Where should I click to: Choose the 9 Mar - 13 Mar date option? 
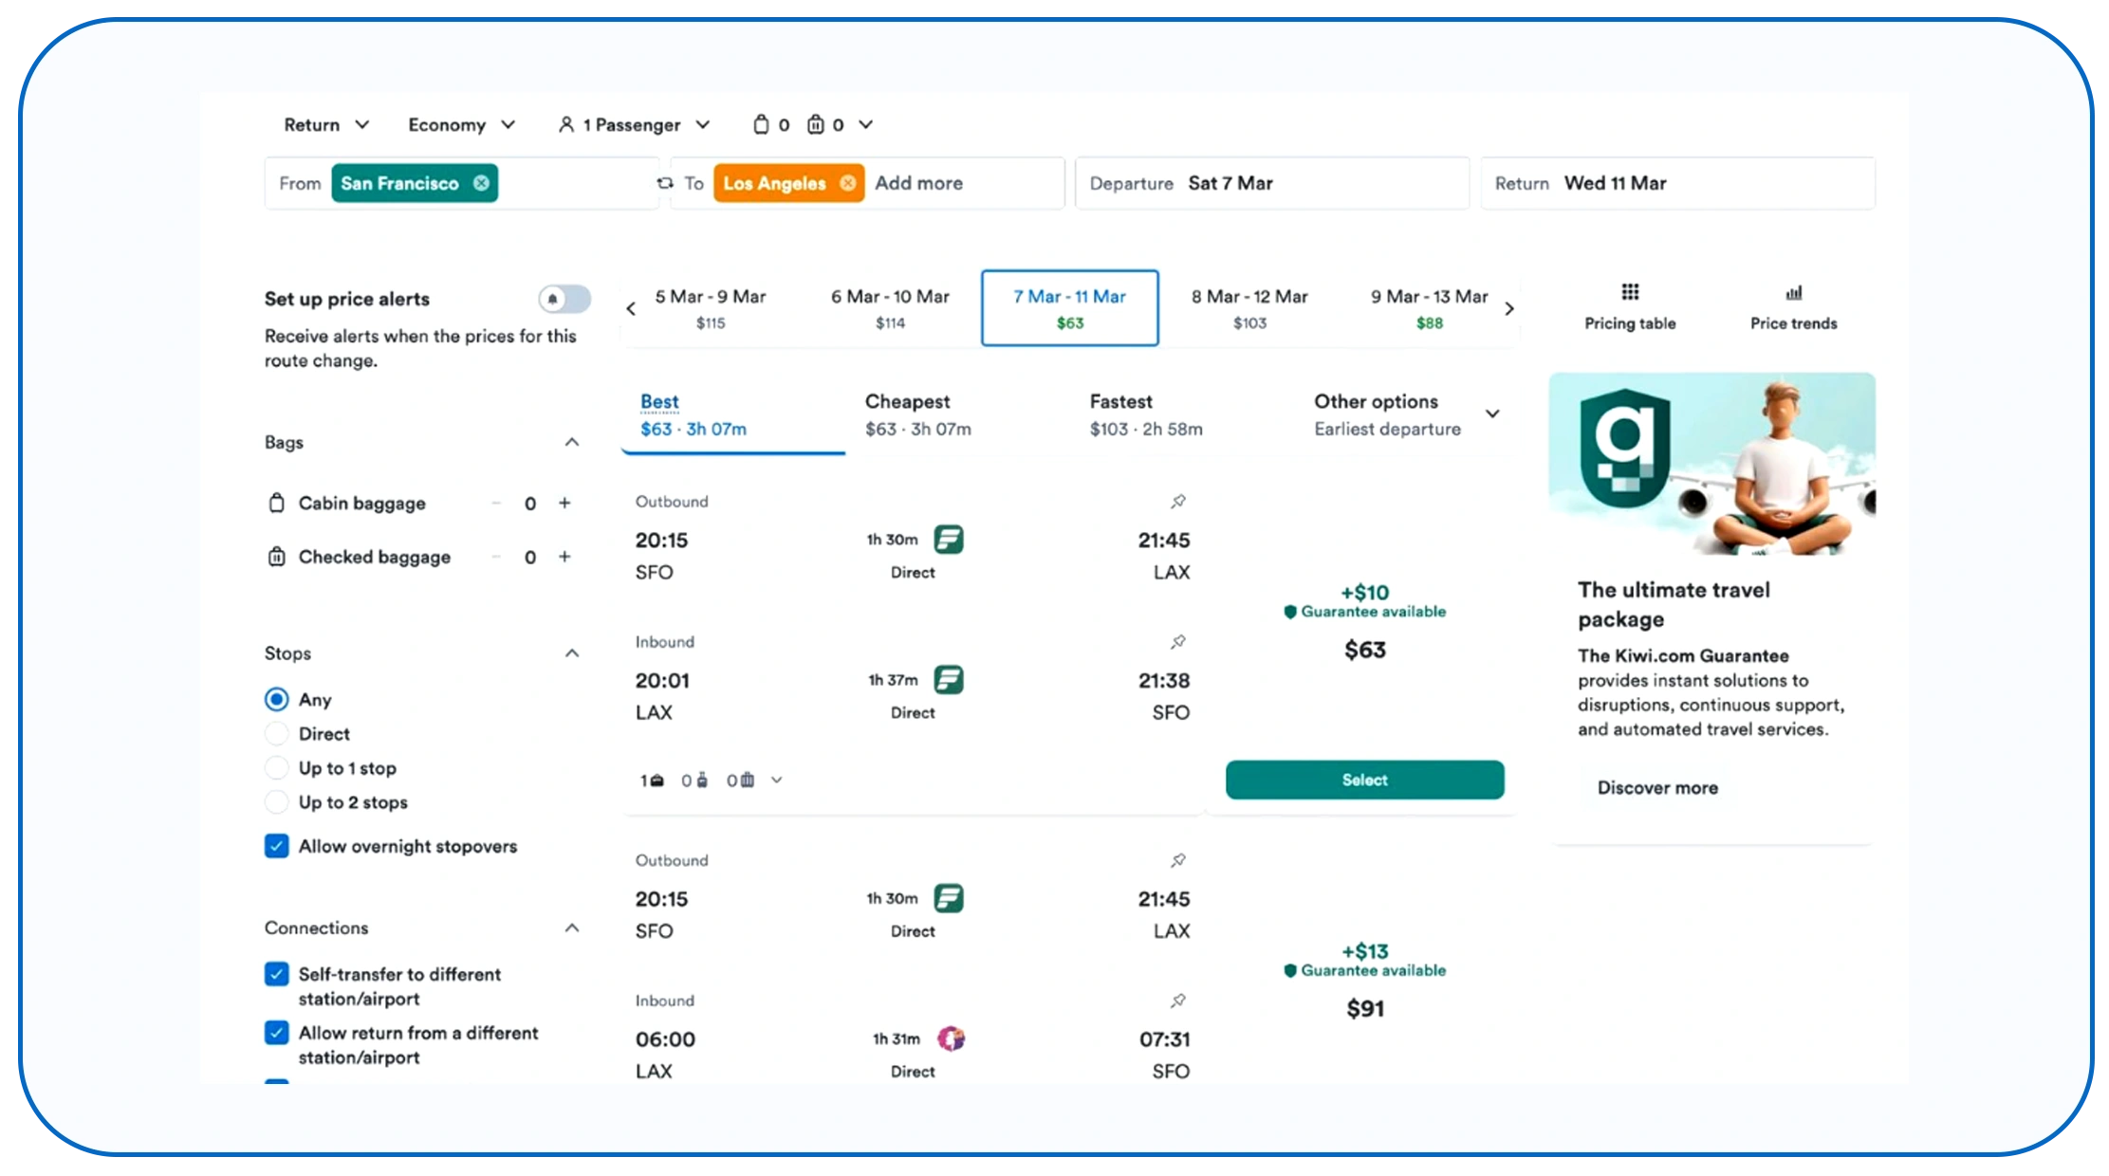[1429, 308]
